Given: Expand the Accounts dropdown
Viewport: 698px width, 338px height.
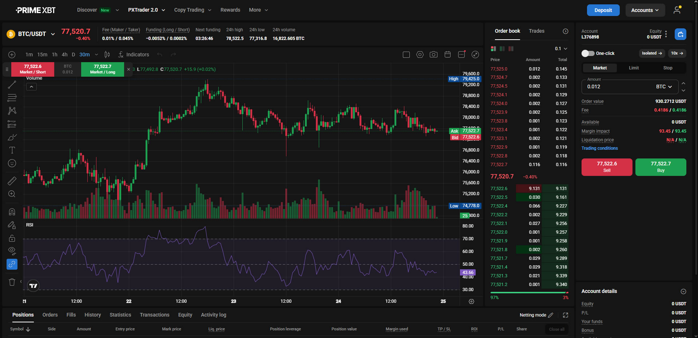Looking at the screenshot, I should coord(645,10).
